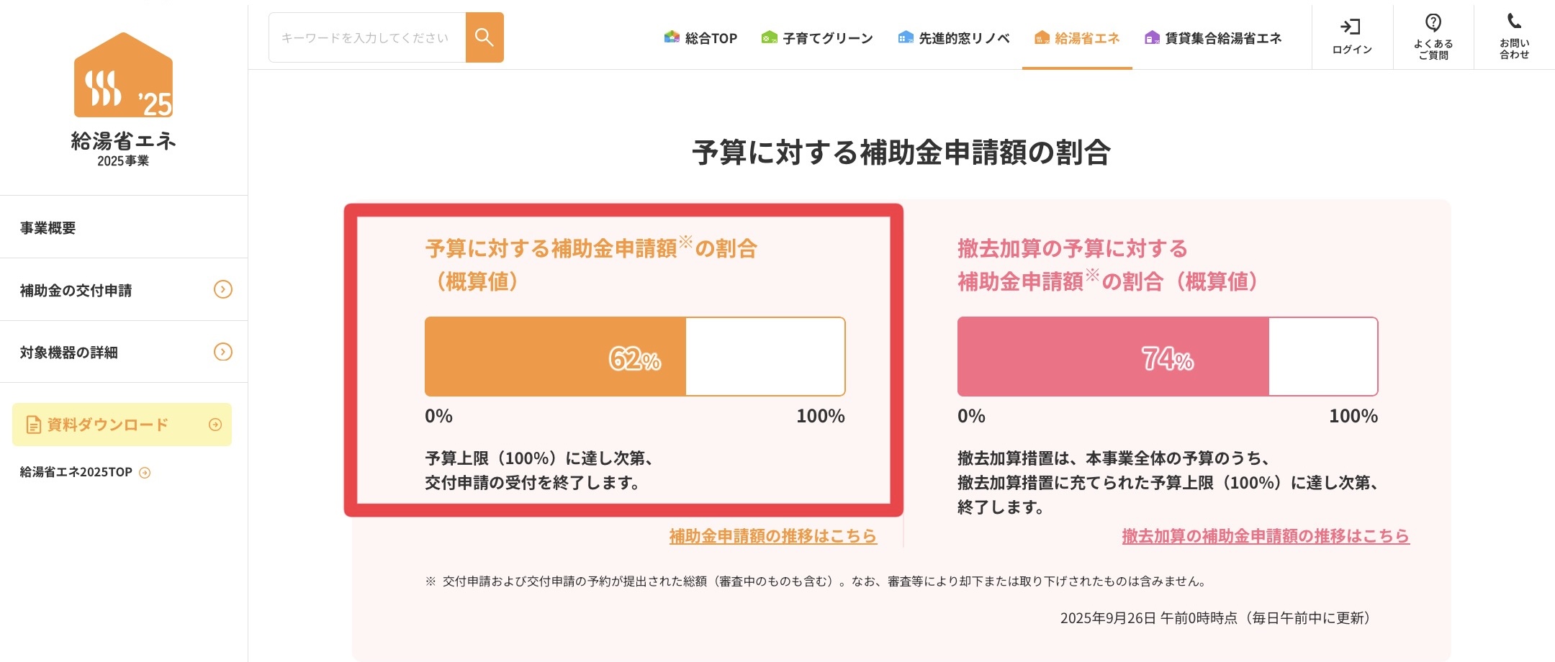
Task: Click the blue 先進的窓リノベ house icon
Action: pos(906,37)
